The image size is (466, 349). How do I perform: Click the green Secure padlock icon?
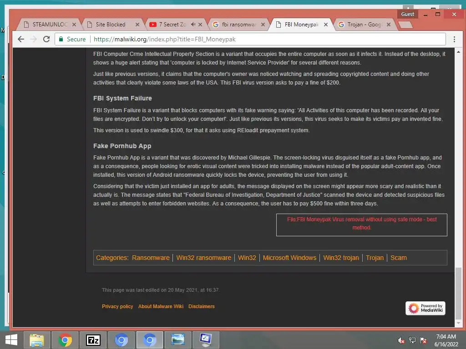(61, 39)
